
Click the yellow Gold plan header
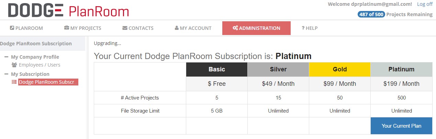coord(340,69)
